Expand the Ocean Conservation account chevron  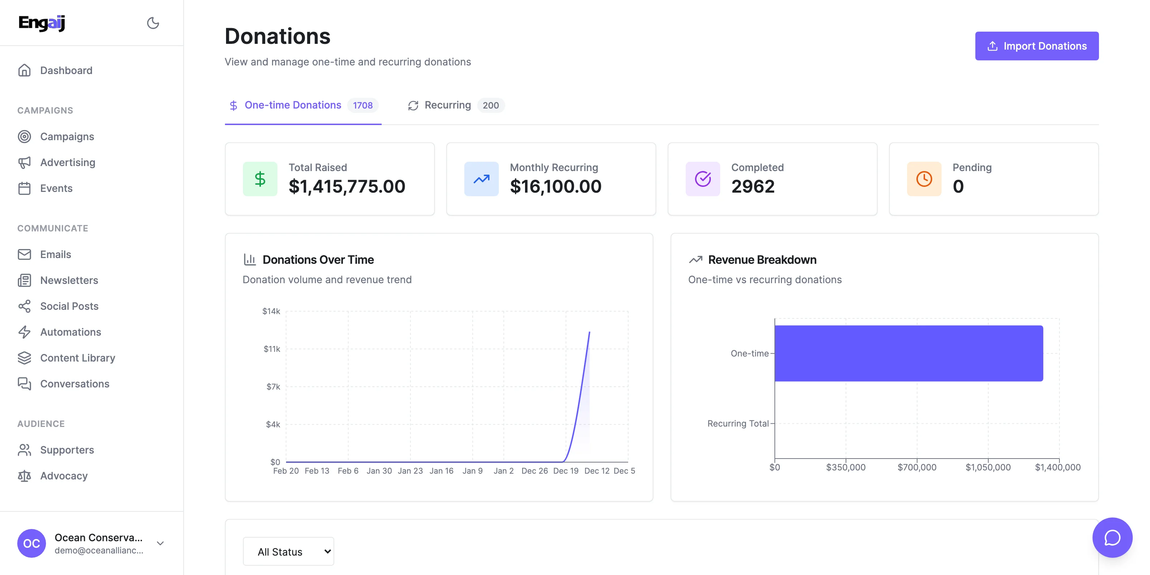point(160,543)
